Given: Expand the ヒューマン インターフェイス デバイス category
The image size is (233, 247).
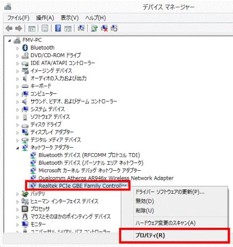Looking at the screenshot, I should point(18,202).
